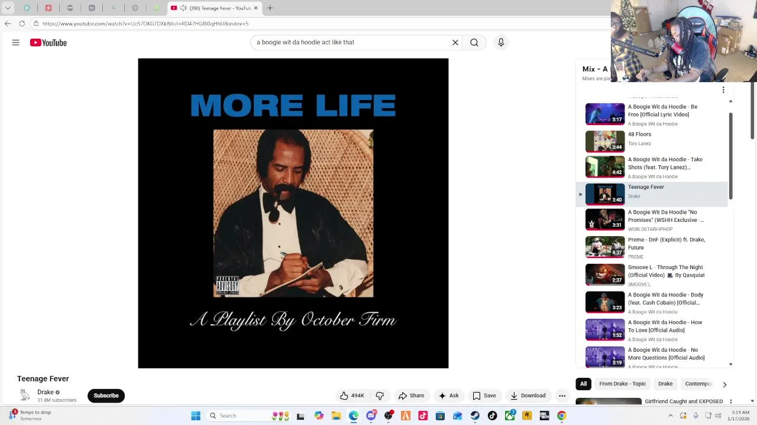The width and height of the screenshot is (757, 425).
Task: Play No More Questions Official Audio
Action: pyautogui.click(x=652, y=357)
